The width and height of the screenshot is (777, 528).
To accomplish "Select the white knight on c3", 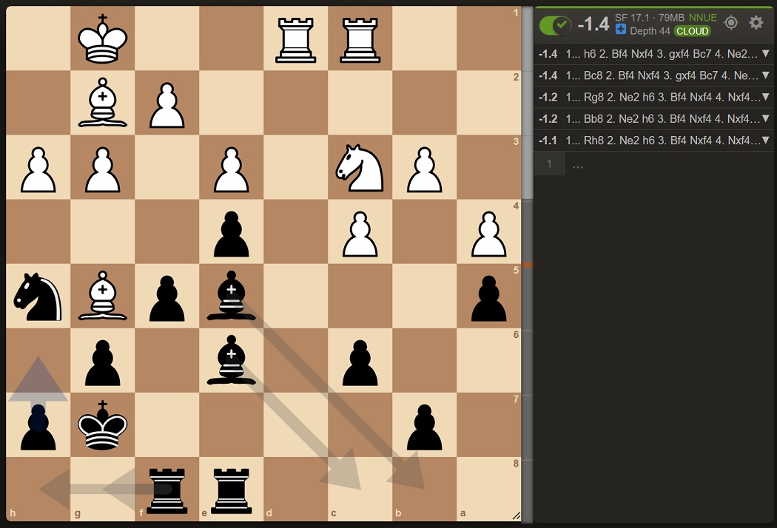I will coord(360,167).
